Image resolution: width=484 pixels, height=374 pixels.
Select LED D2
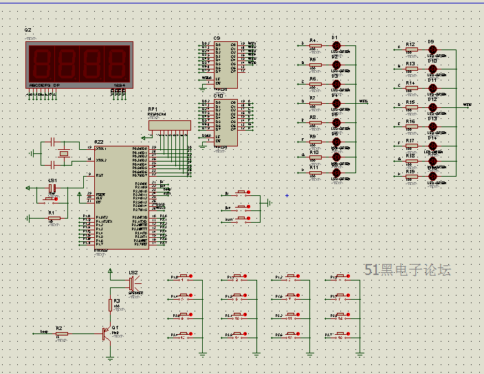(x=336, y=65)
